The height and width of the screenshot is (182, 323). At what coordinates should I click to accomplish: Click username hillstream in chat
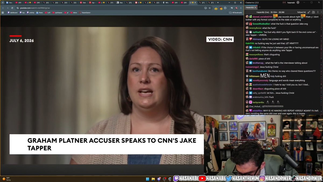(254, 76)
